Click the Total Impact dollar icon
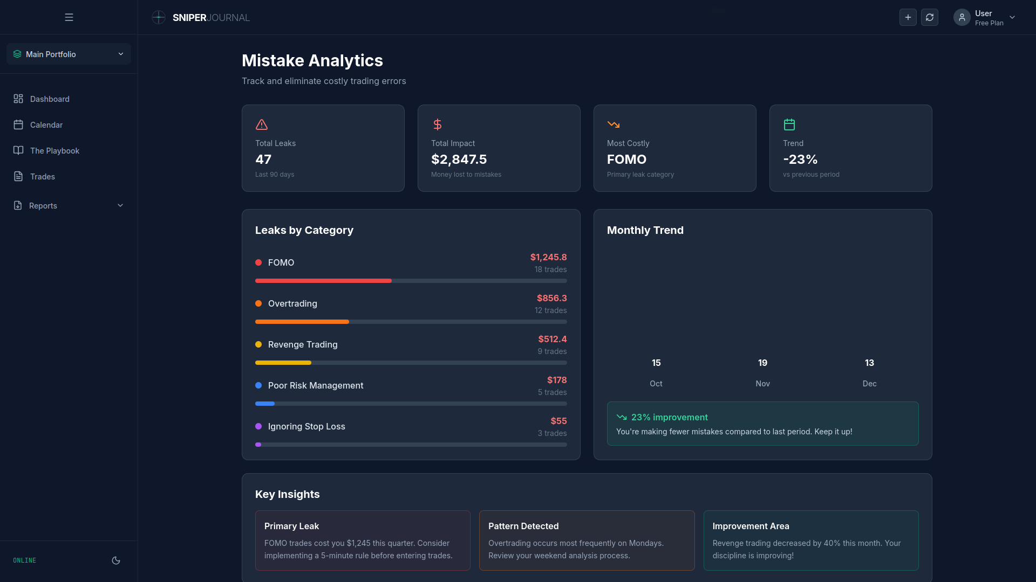1036x582 pixels. [438, 124]
